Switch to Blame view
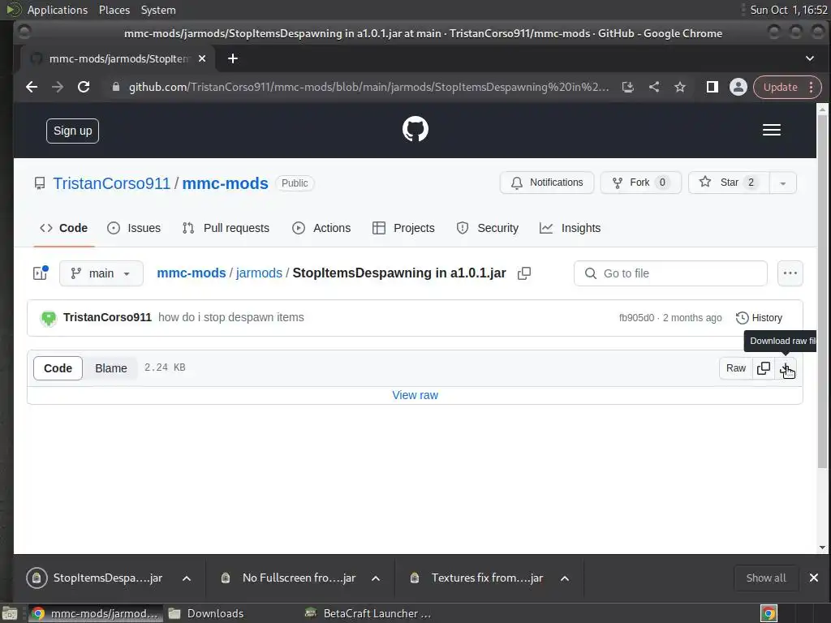 pyautogui.click(x=110, y=368)
